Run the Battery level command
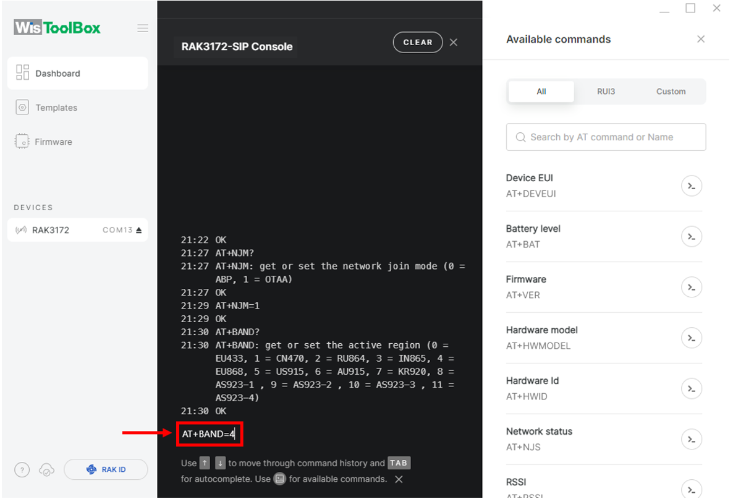This screenshot has height=499, width=733. tap(692, 237)
